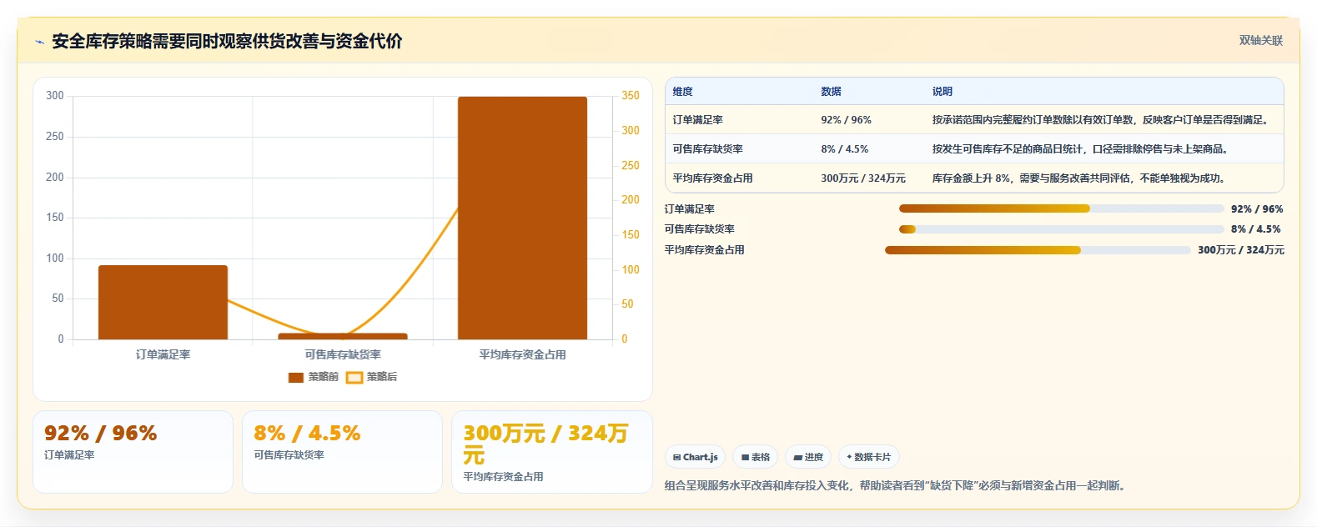Click the 可售库存缺货率 progress bar

pyautogui.click(x=1061, y=229)
